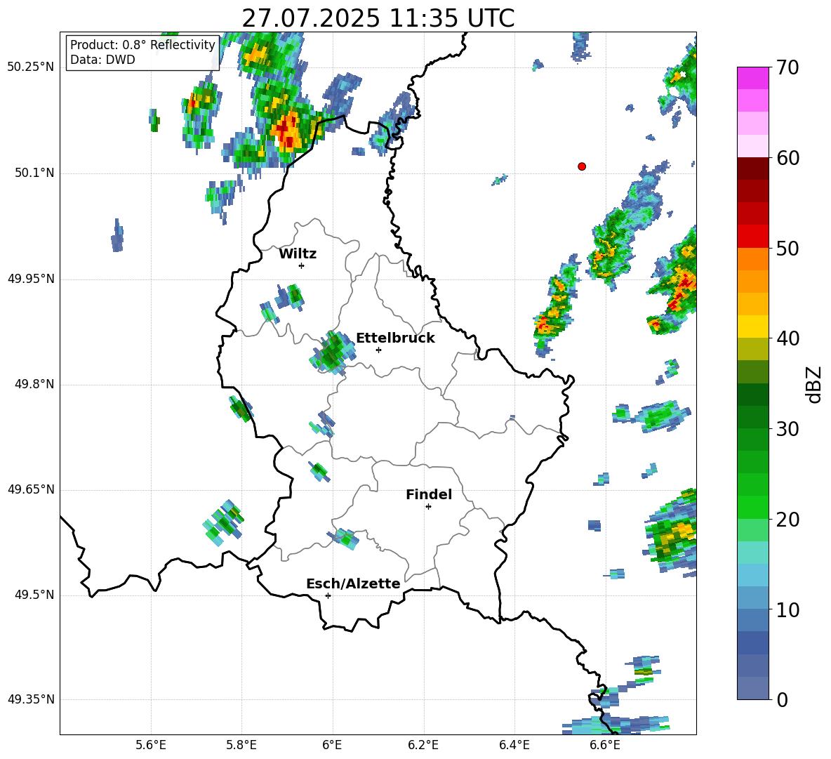The height and width of the screenshot is (759, 831).
Task: Click the latitude label 49.35°N
Action: pos(31,699)
